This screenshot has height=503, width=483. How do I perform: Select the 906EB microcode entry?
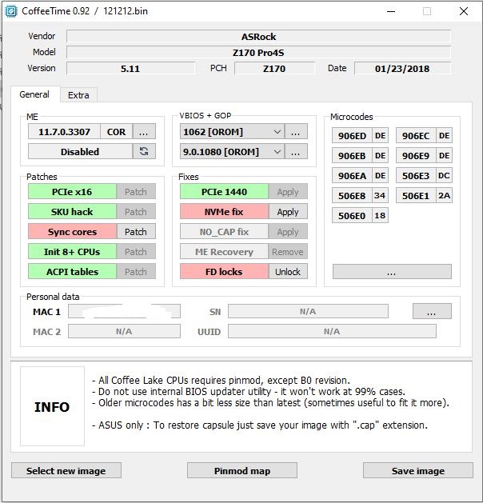352,155
